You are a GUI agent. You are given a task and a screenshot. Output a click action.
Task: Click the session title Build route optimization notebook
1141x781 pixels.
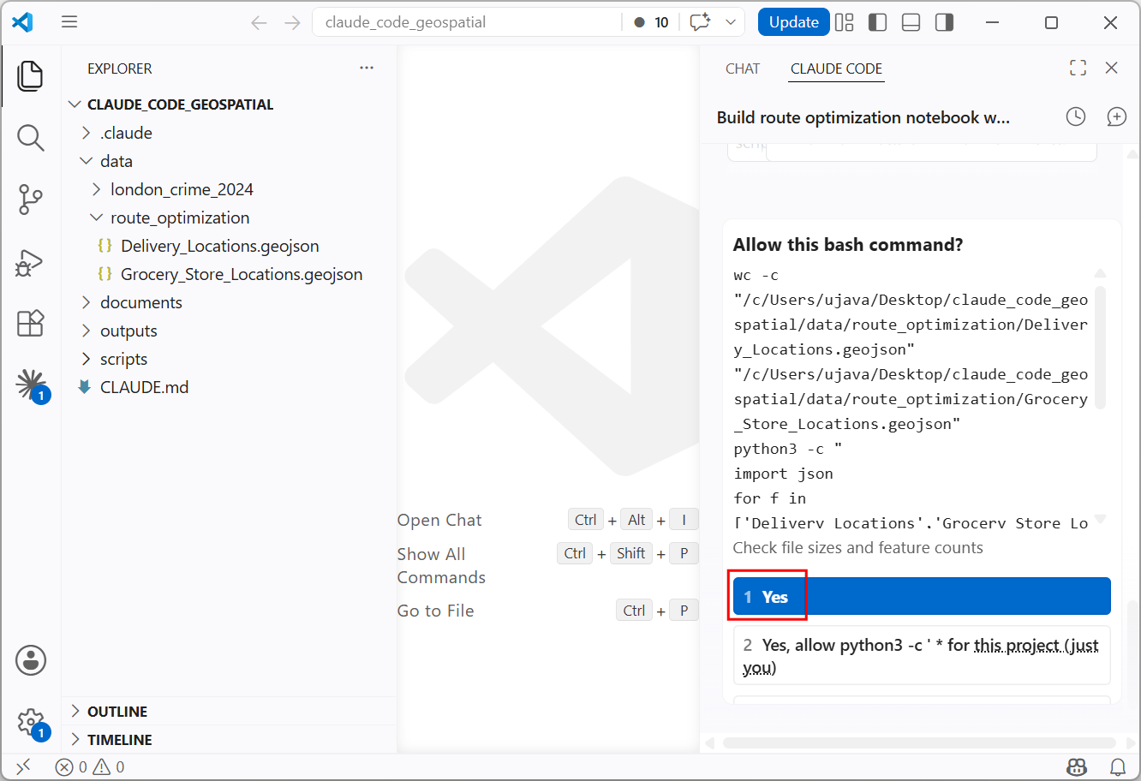click(863, 117)
